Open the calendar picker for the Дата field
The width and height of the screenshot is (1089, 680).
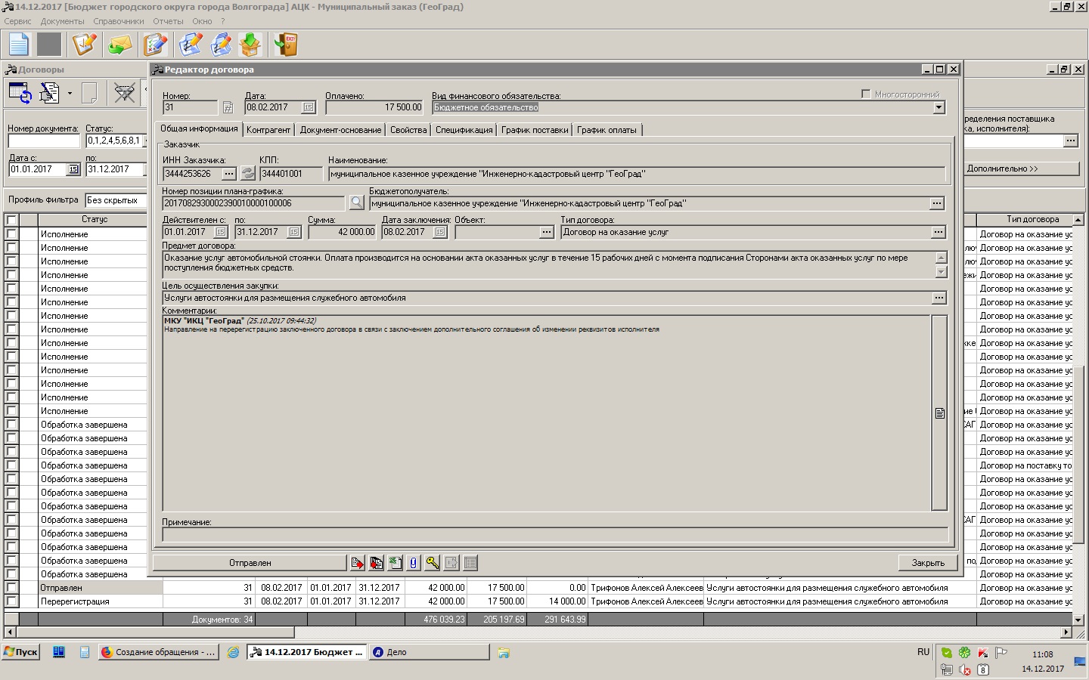click(309, 107)
